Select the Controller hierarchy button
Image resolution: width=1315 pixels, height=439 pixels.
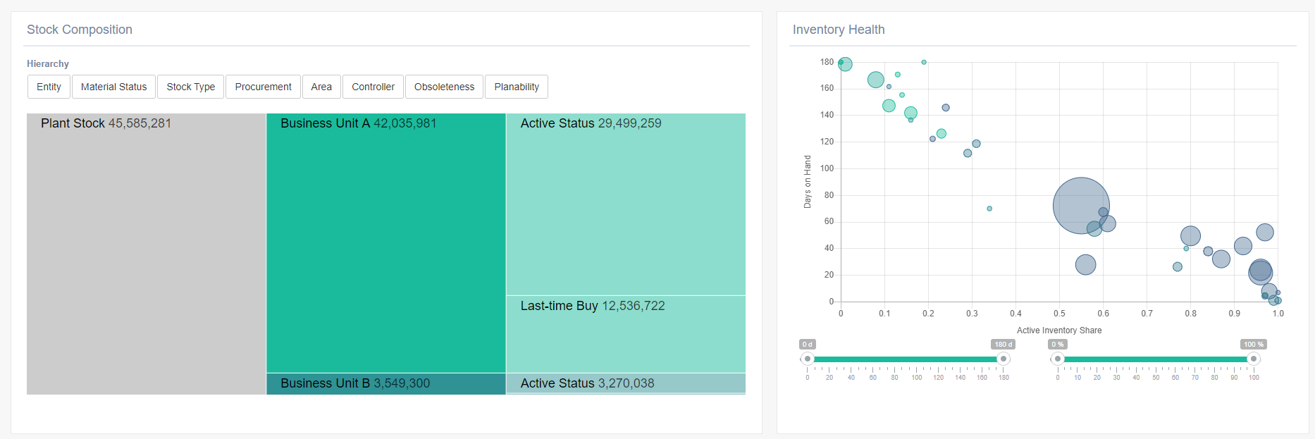(373, 87)
